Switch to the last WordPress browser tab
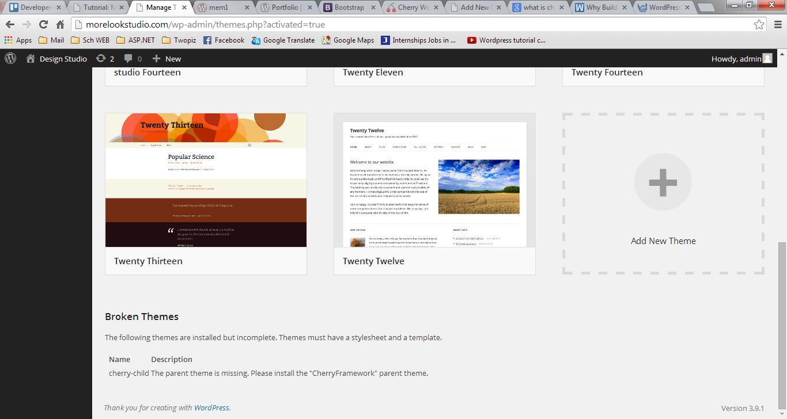The image size is (787, 419). 664,7
